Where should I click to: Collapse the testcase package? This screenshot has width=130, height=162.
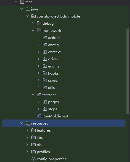pyautogui.click(x=33, y=95)
